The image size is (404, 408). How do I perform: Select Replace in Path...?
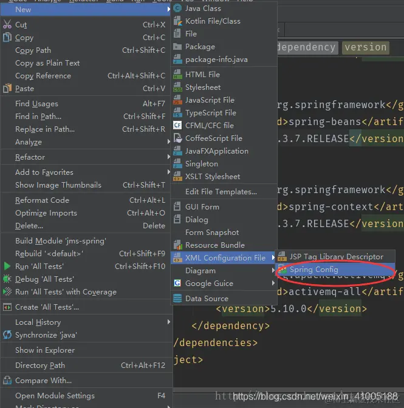(x=86, y=129)
